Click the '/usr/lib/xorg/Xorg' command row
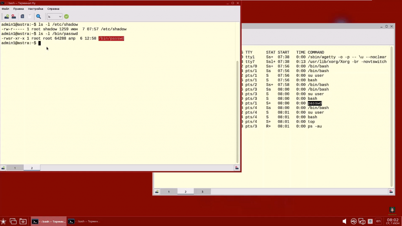Screen dimensions: 402x226 pyautogui.click(x=347, y=61)
